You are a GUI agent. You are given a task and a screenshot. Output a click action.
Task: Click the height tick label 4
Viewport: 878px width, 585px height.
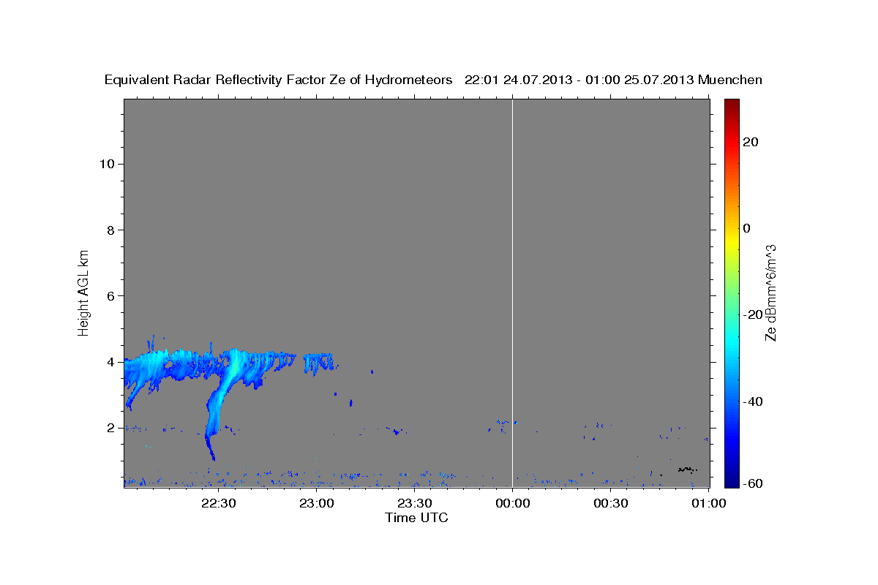(x=110, y=362)
